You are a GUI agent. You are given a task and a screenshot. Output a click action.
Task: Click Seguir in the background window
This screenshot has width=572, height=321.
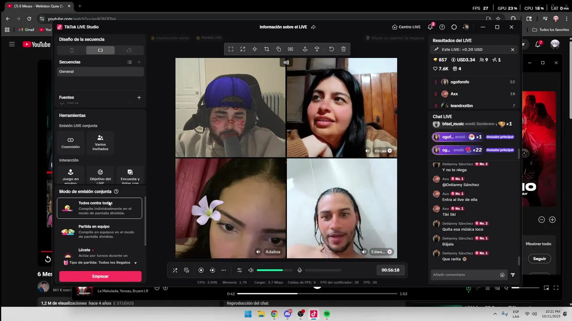pyautogui.click(x=539, y=259)
